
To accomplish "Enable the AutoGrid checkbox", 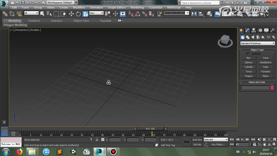I will tap(249, 54).
